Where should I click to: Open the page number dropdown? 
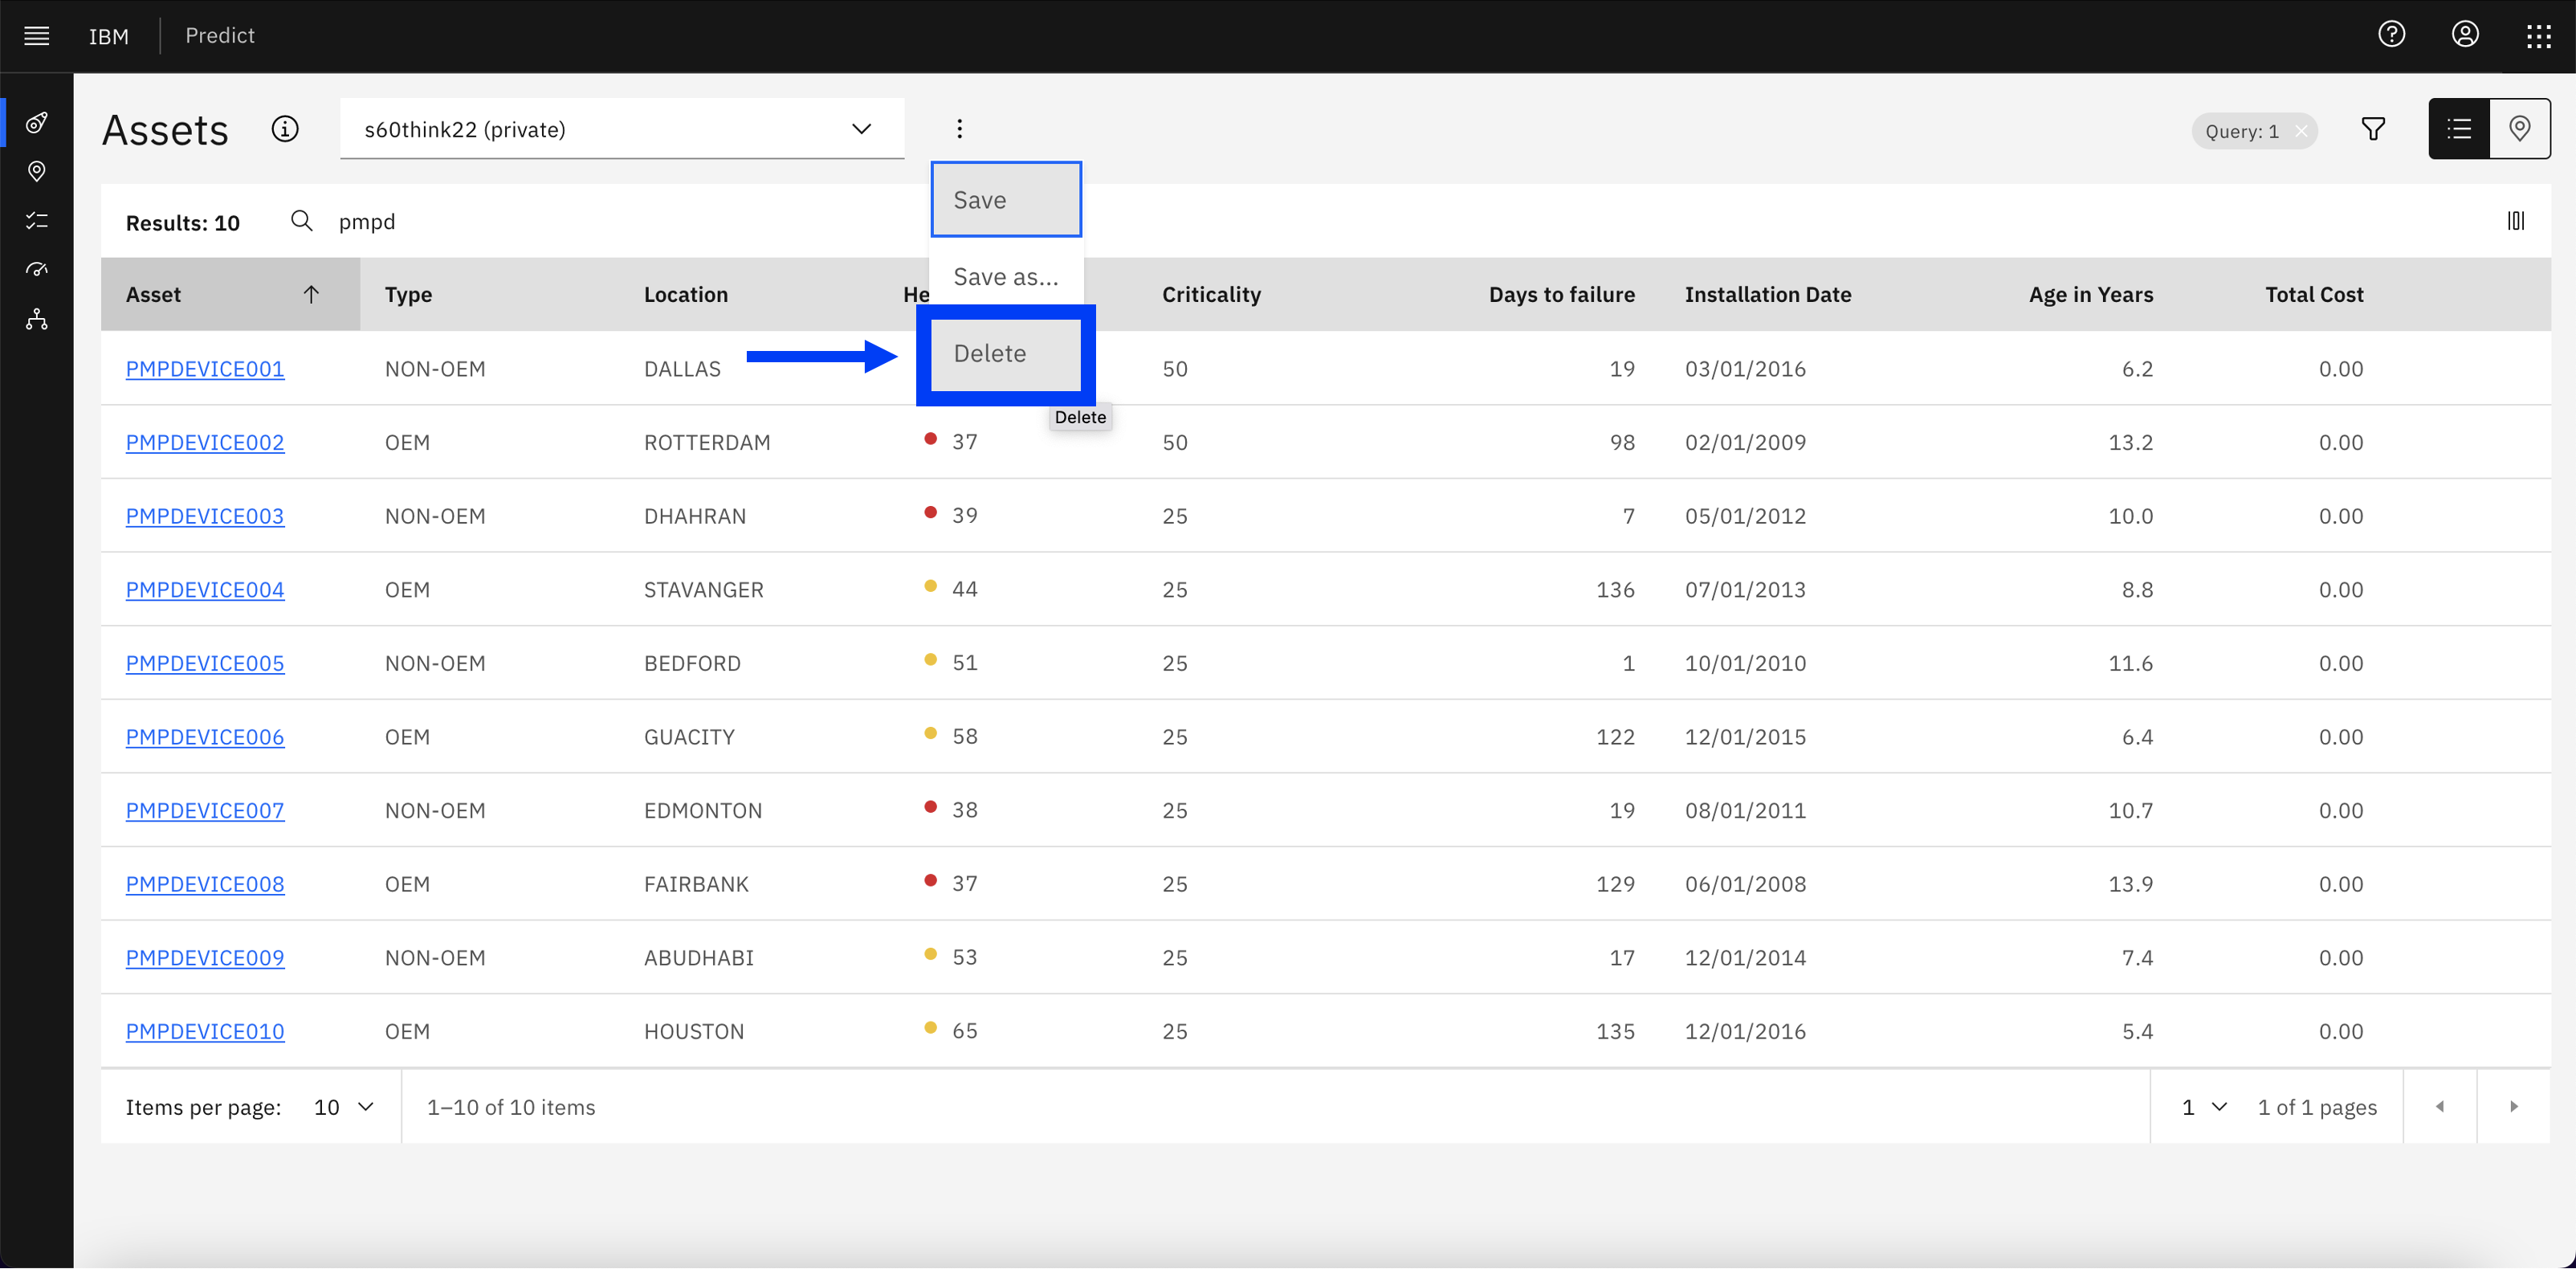coord(2204,1107)
